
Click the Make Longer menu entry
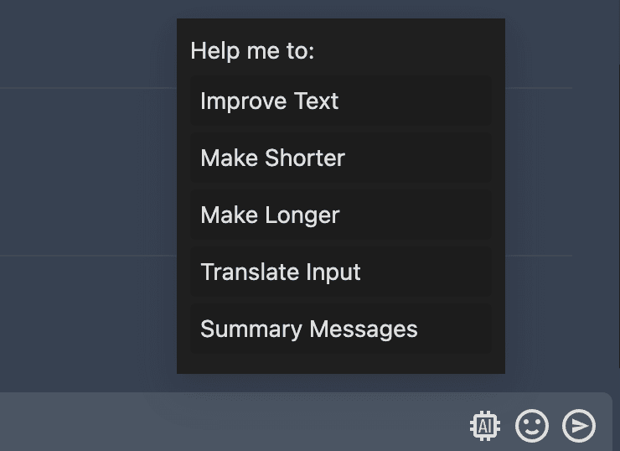(340, 215)
